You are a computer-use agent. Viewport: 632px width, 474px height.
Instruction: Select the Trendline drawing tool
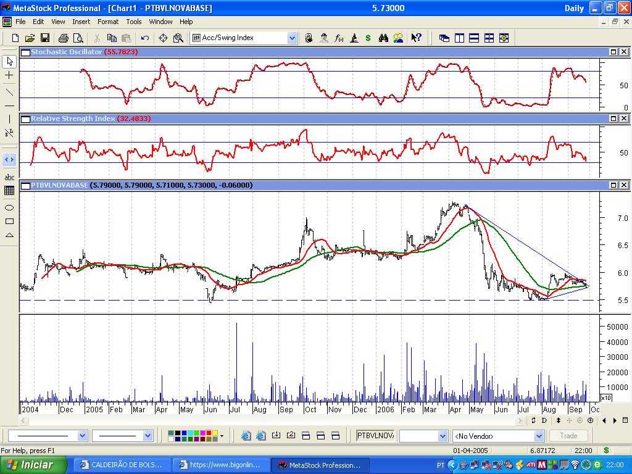(x=9, y=92)
